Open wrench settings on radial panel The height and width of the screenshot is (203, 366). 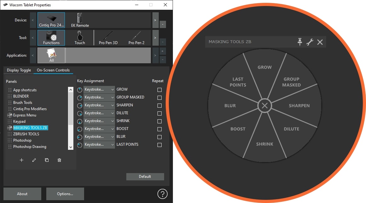pos(310,42)
